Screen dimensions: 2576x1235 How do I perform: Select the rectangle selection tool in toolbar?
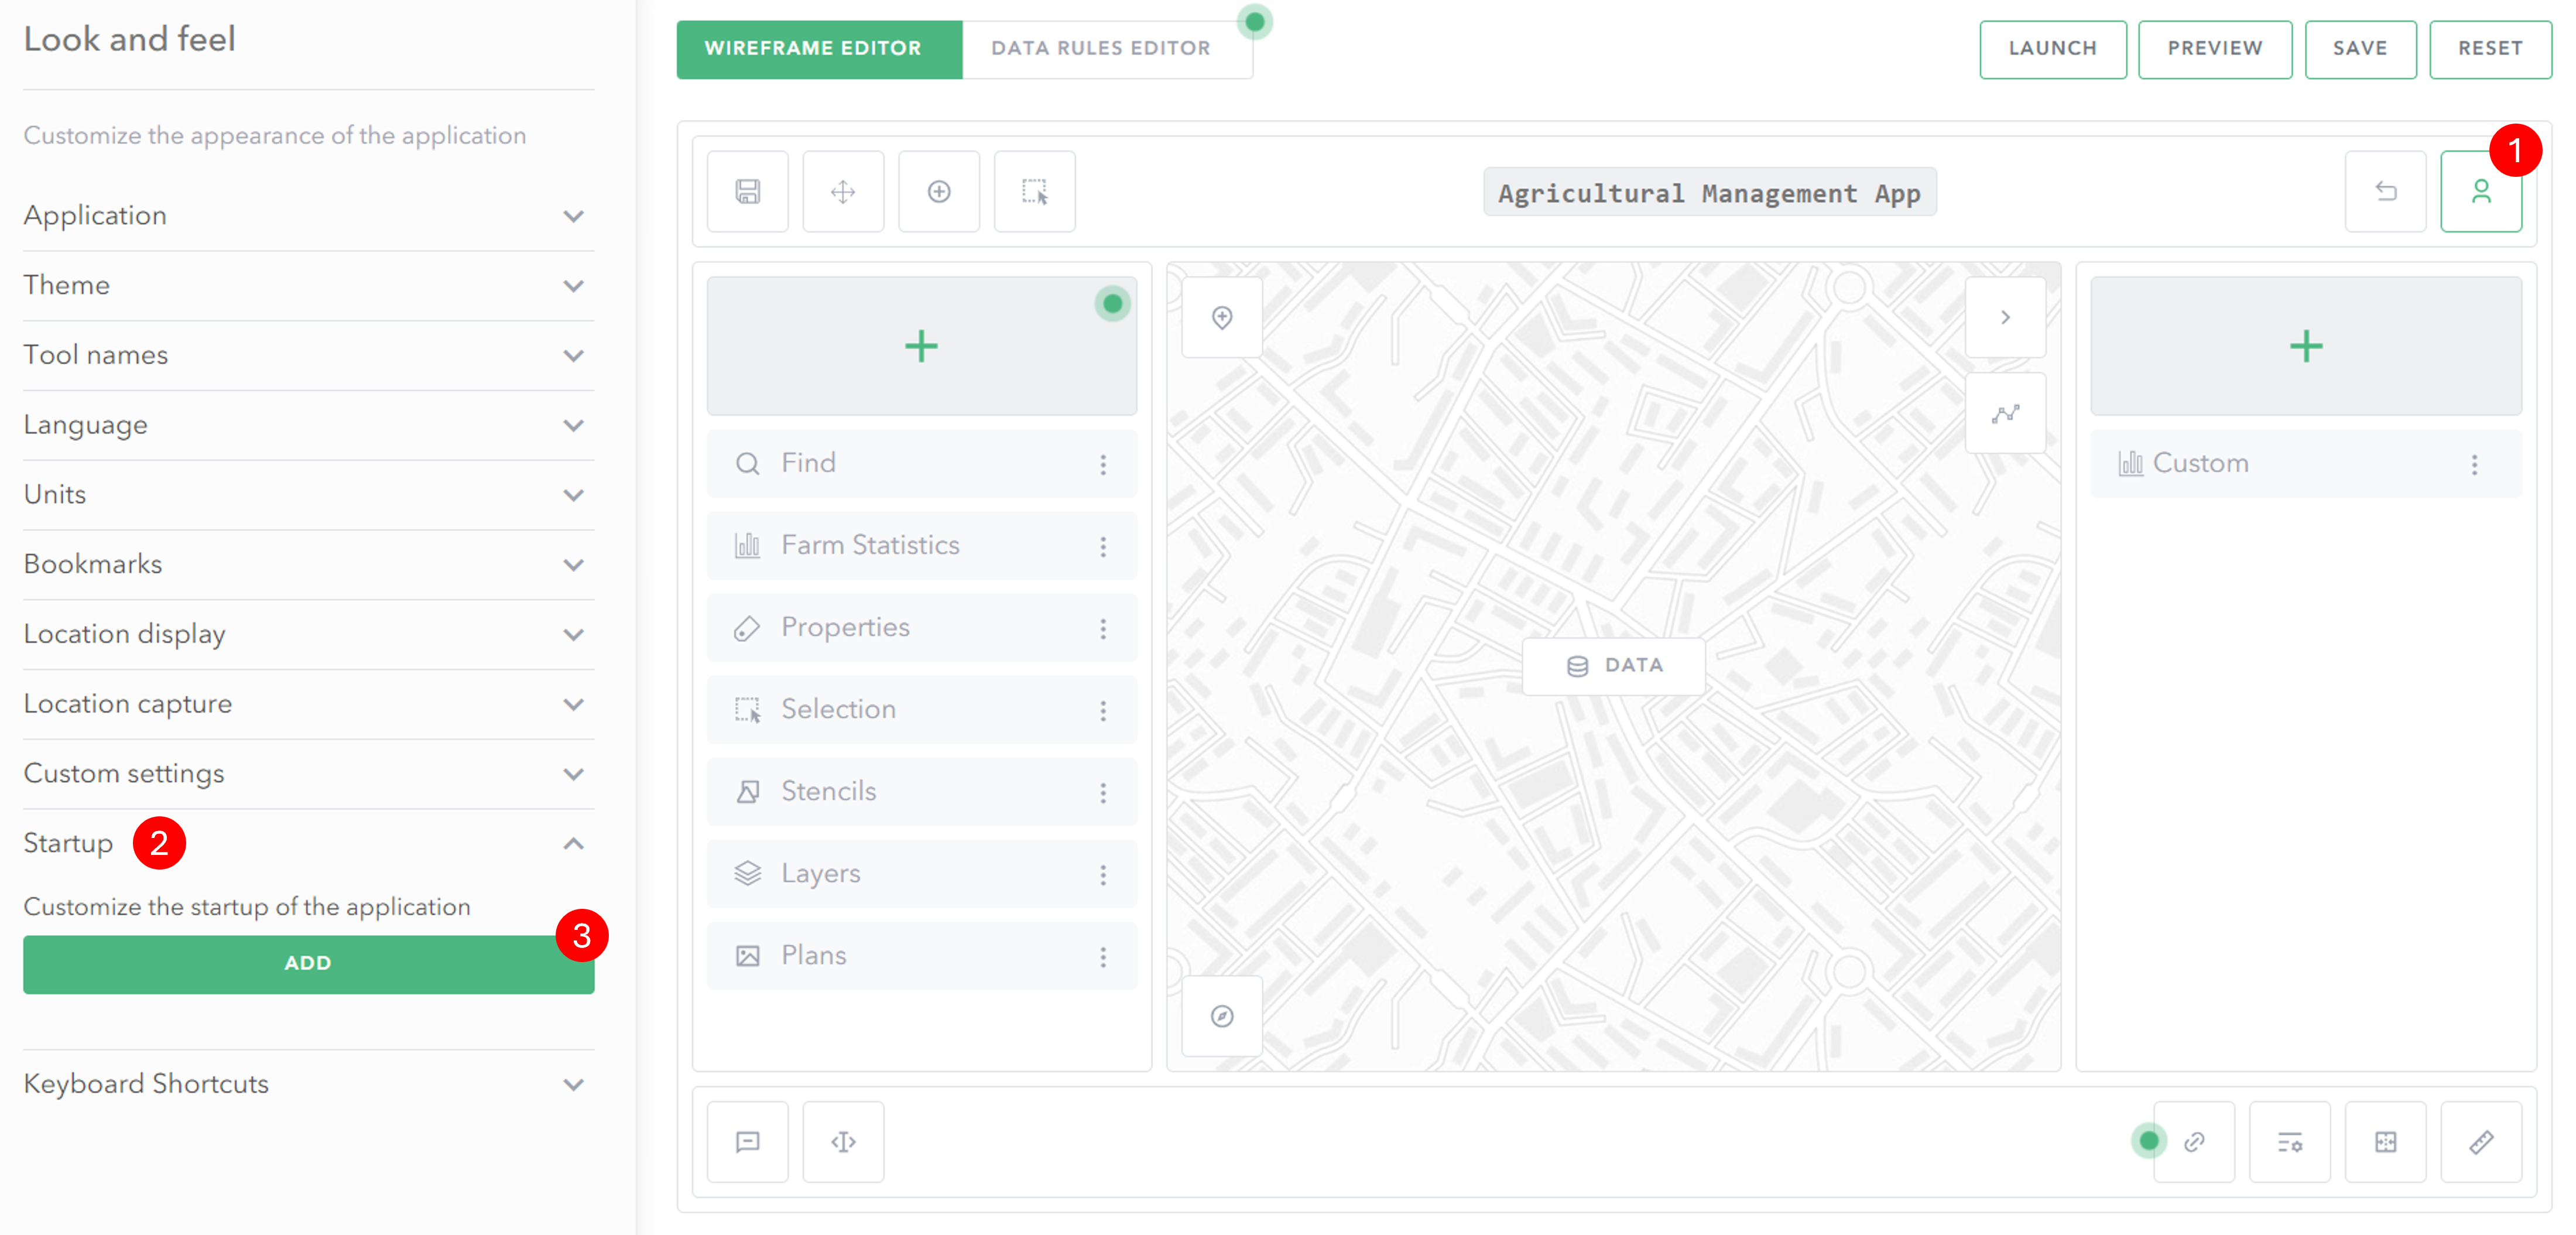point(1035,191)
